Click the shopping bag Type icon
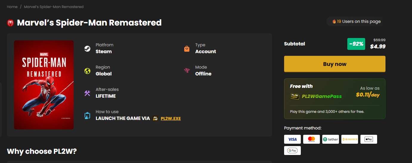 click(x=187, y=49)
